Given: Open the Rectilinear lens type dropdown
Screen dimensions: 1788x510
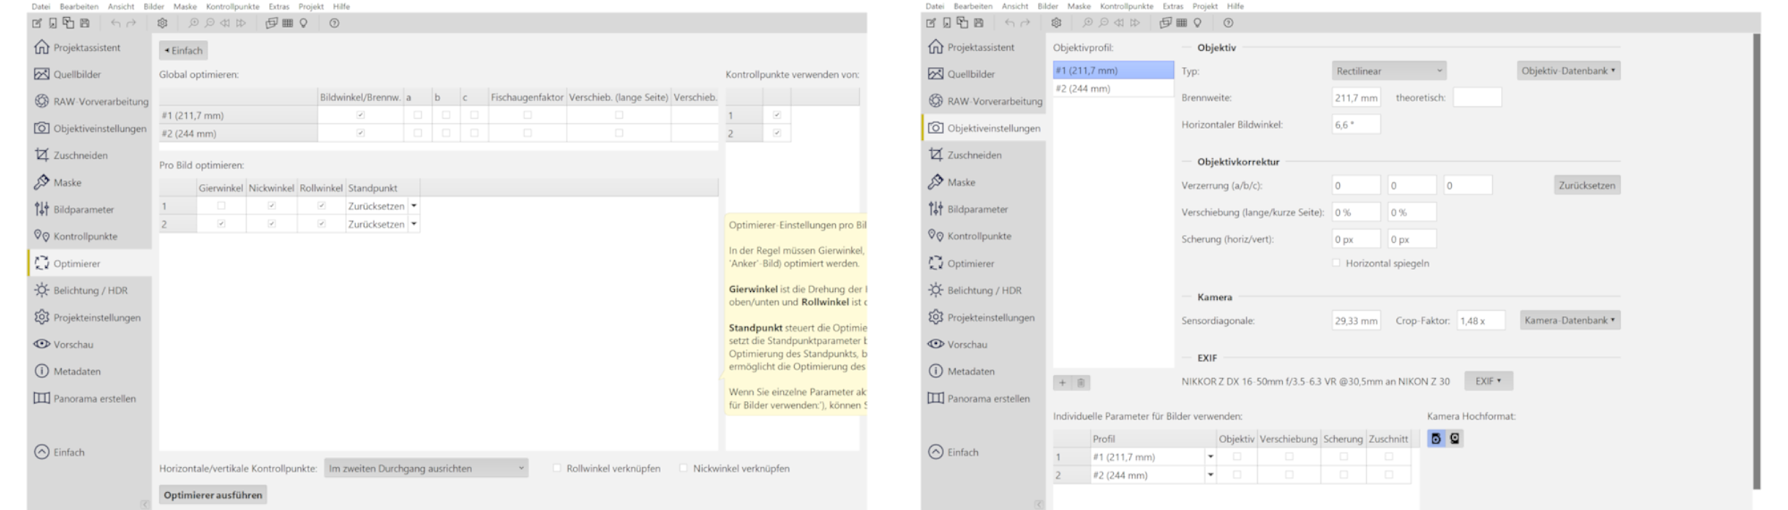Looking at the screenshot, I should (x=1388, y=71).
